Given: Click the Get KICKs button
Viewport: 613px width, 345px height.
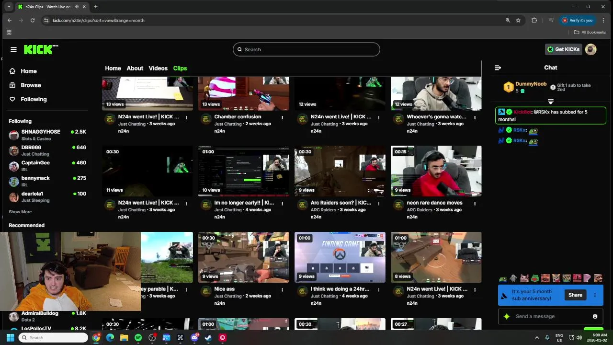Looking at the screenshot, I should [x=563, y=49].
